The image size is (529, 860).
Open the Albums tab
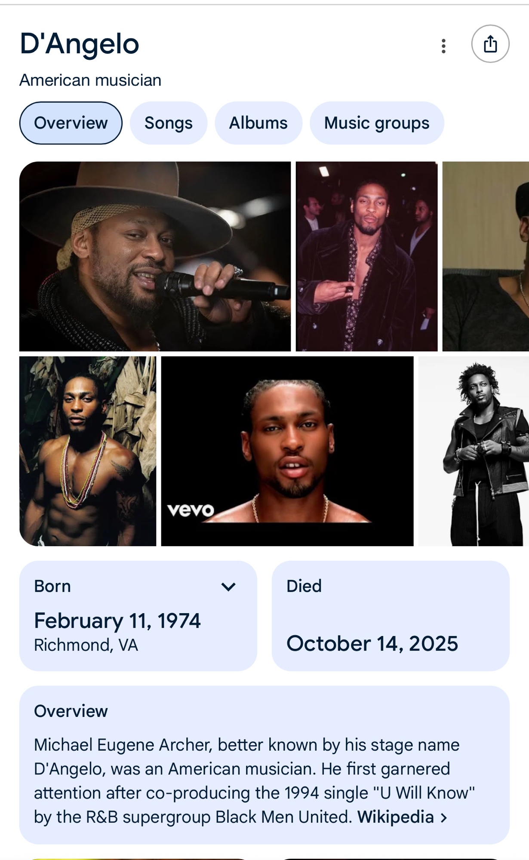pos(258,123)
